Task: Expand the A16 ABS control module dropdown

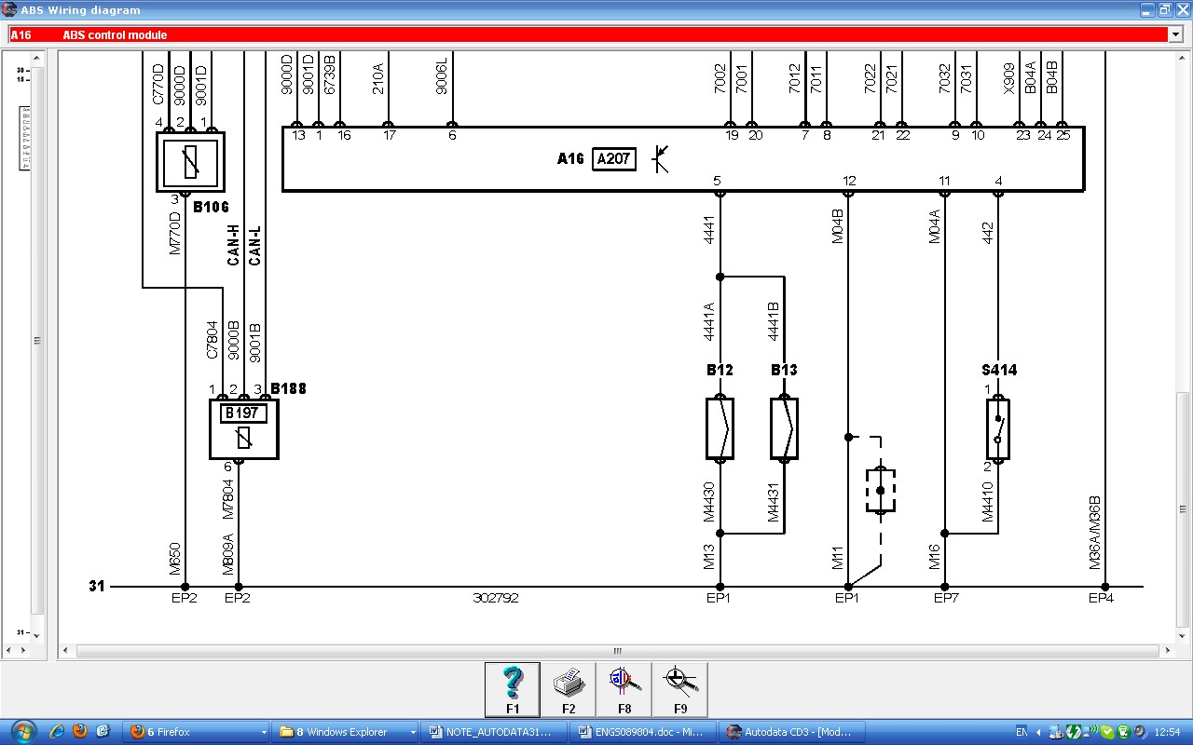Action: (1174, 34)
